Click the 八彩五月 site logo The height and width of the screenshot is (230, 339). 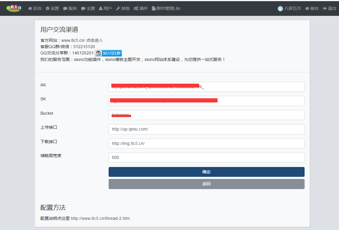coord(14,8)
